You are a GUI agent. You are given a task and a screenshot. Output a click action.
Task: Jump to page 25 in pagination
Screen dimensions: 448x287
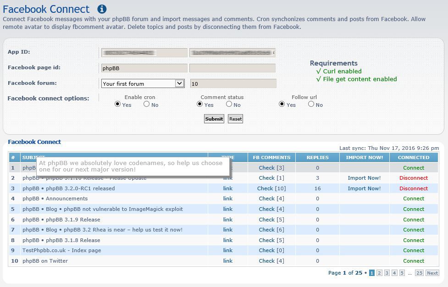(419, 273)
